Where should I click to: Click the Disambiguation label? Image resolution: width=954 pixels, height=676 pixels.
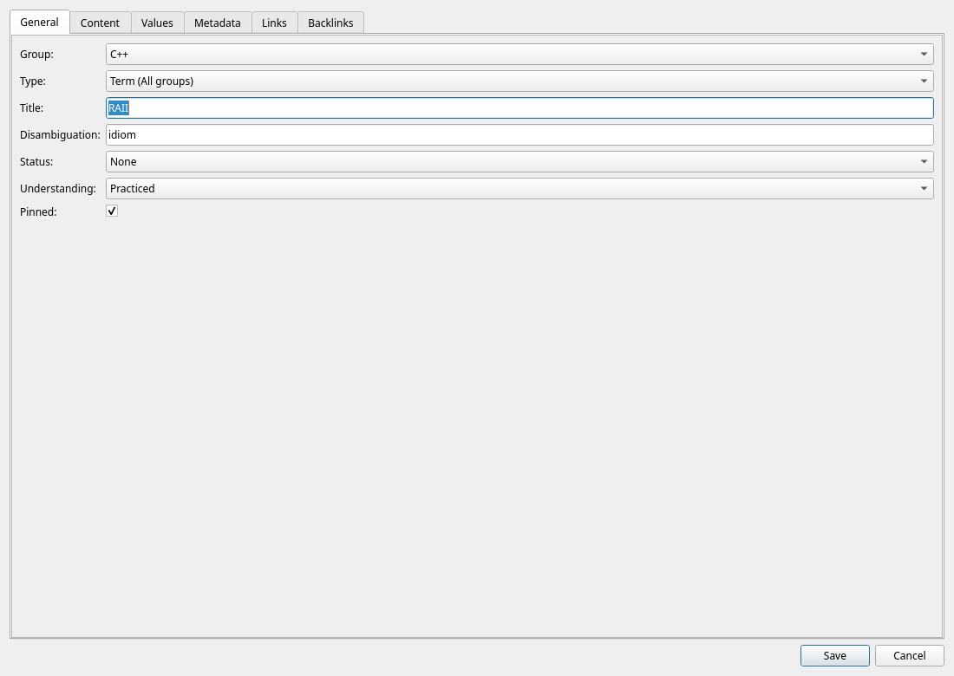[60, 135]
